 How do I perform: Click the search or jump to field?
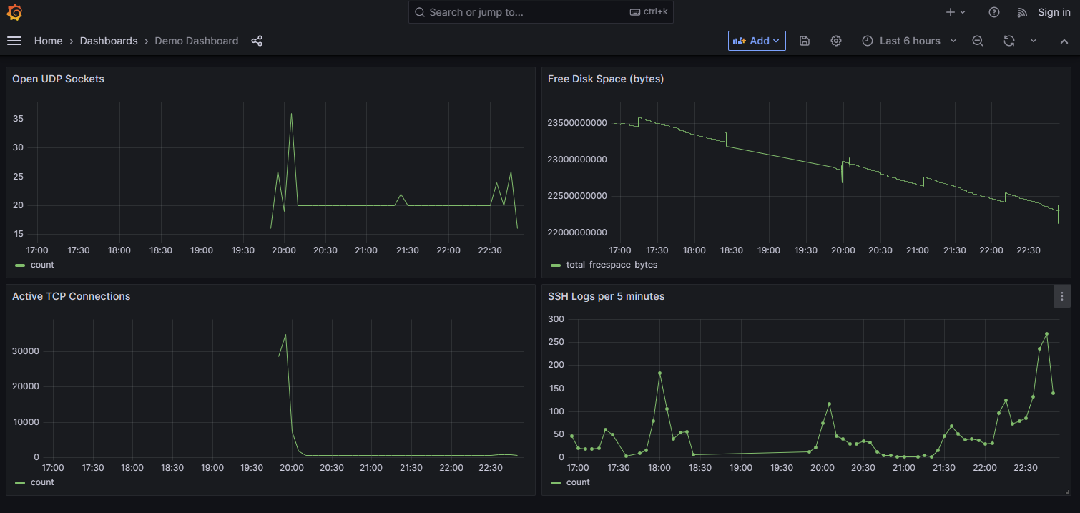pyautogui.click(x=541, y=12)
